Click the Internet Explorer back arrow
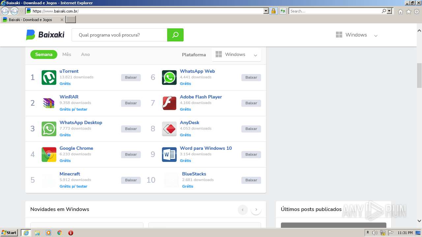 [x=5, y=11]
